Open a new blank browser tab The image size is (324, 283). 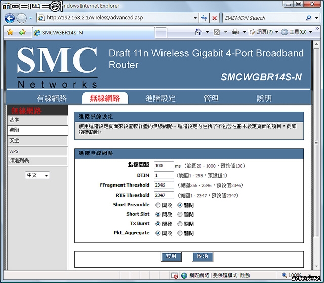tap(161, 33)
